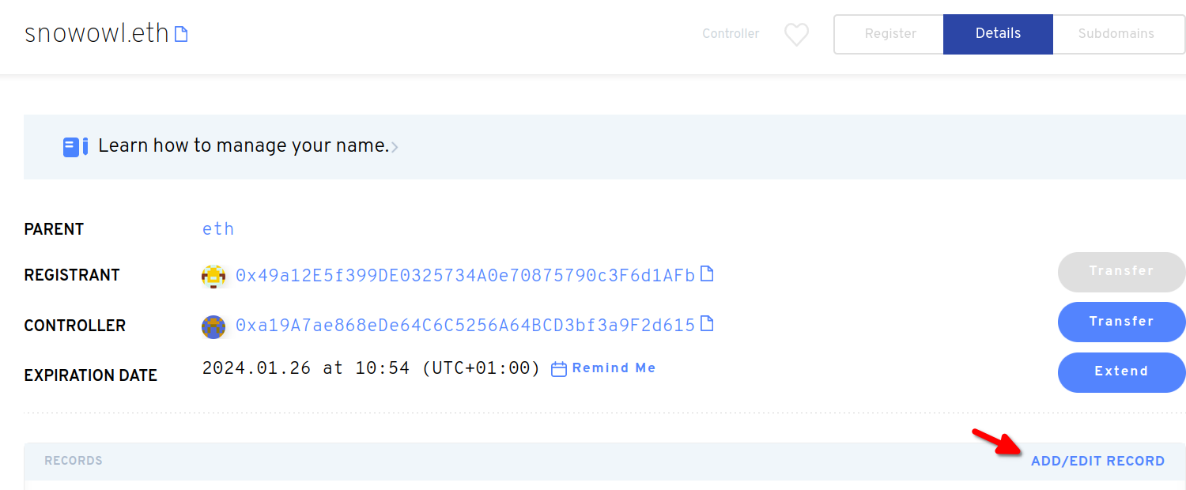Click the blue guide book icon
This screenshot has width=1186, height=490.
tap(75, 146)
